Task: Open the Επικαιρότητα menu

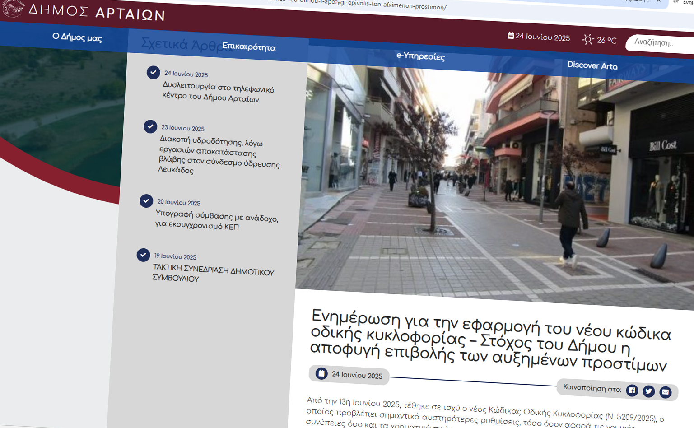Action: point(249,47)
